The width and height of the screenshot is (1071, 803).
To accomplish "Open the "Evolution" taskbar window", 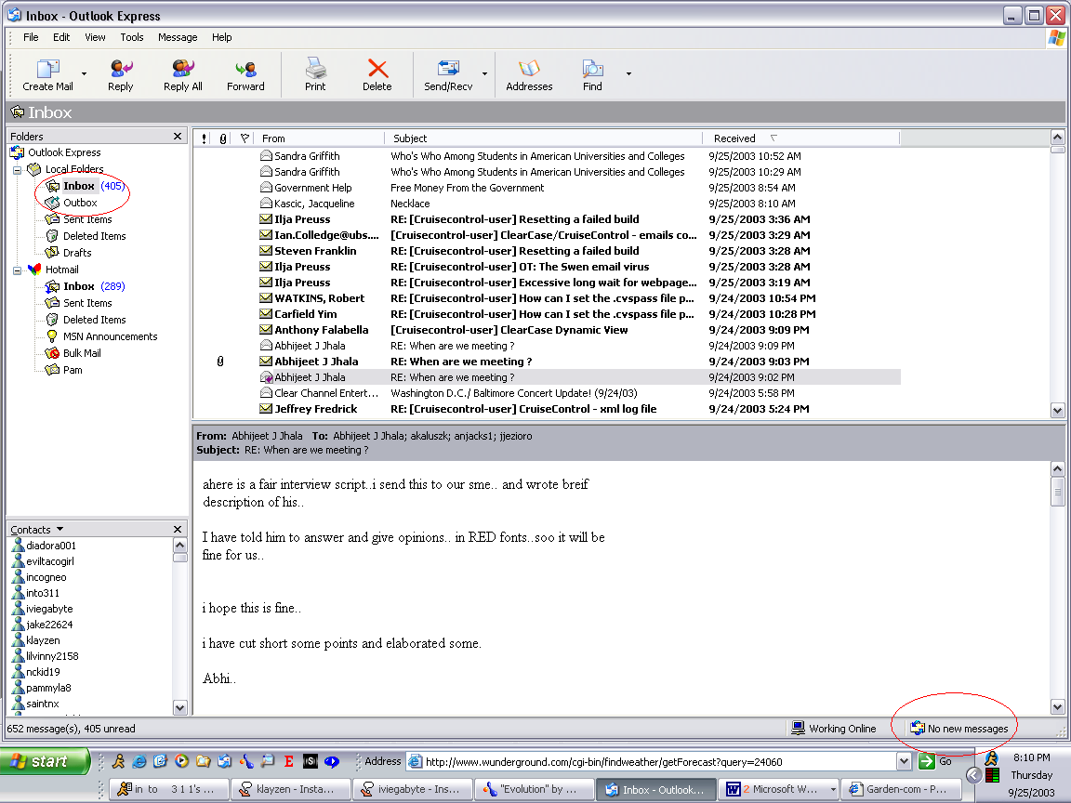I will (535, 789).
